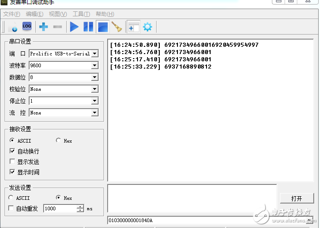Open the 文件(F) menu
320x228 pixels.
12,14
